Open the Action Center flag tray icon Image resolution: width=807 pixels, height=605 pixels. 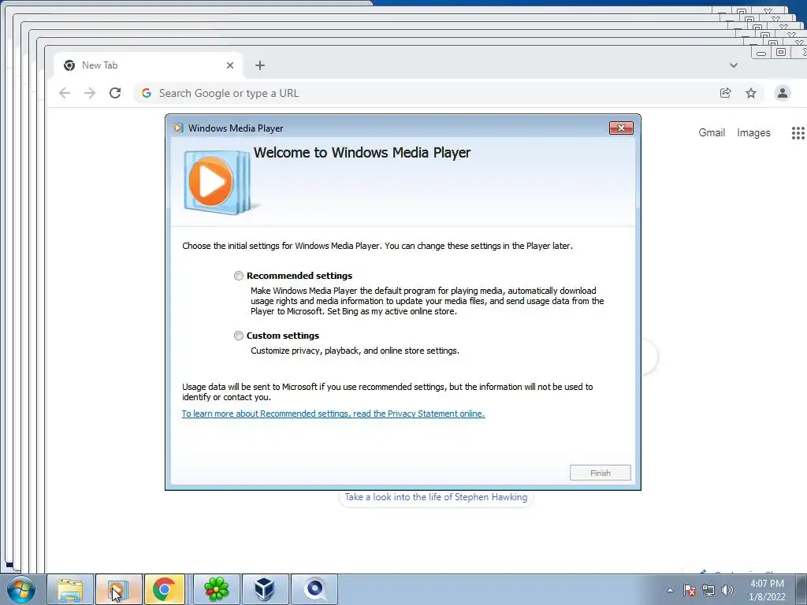click(x=690, y=590)
